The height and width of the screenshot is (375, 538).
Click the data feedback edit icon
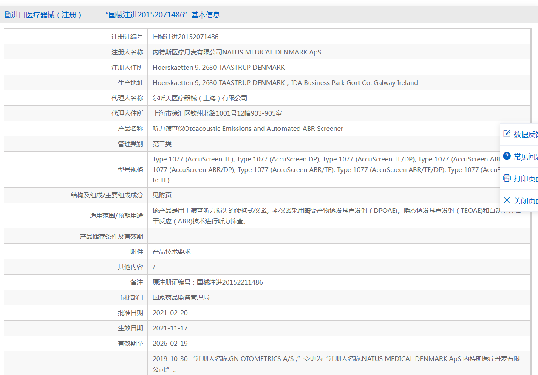[507, 134]
